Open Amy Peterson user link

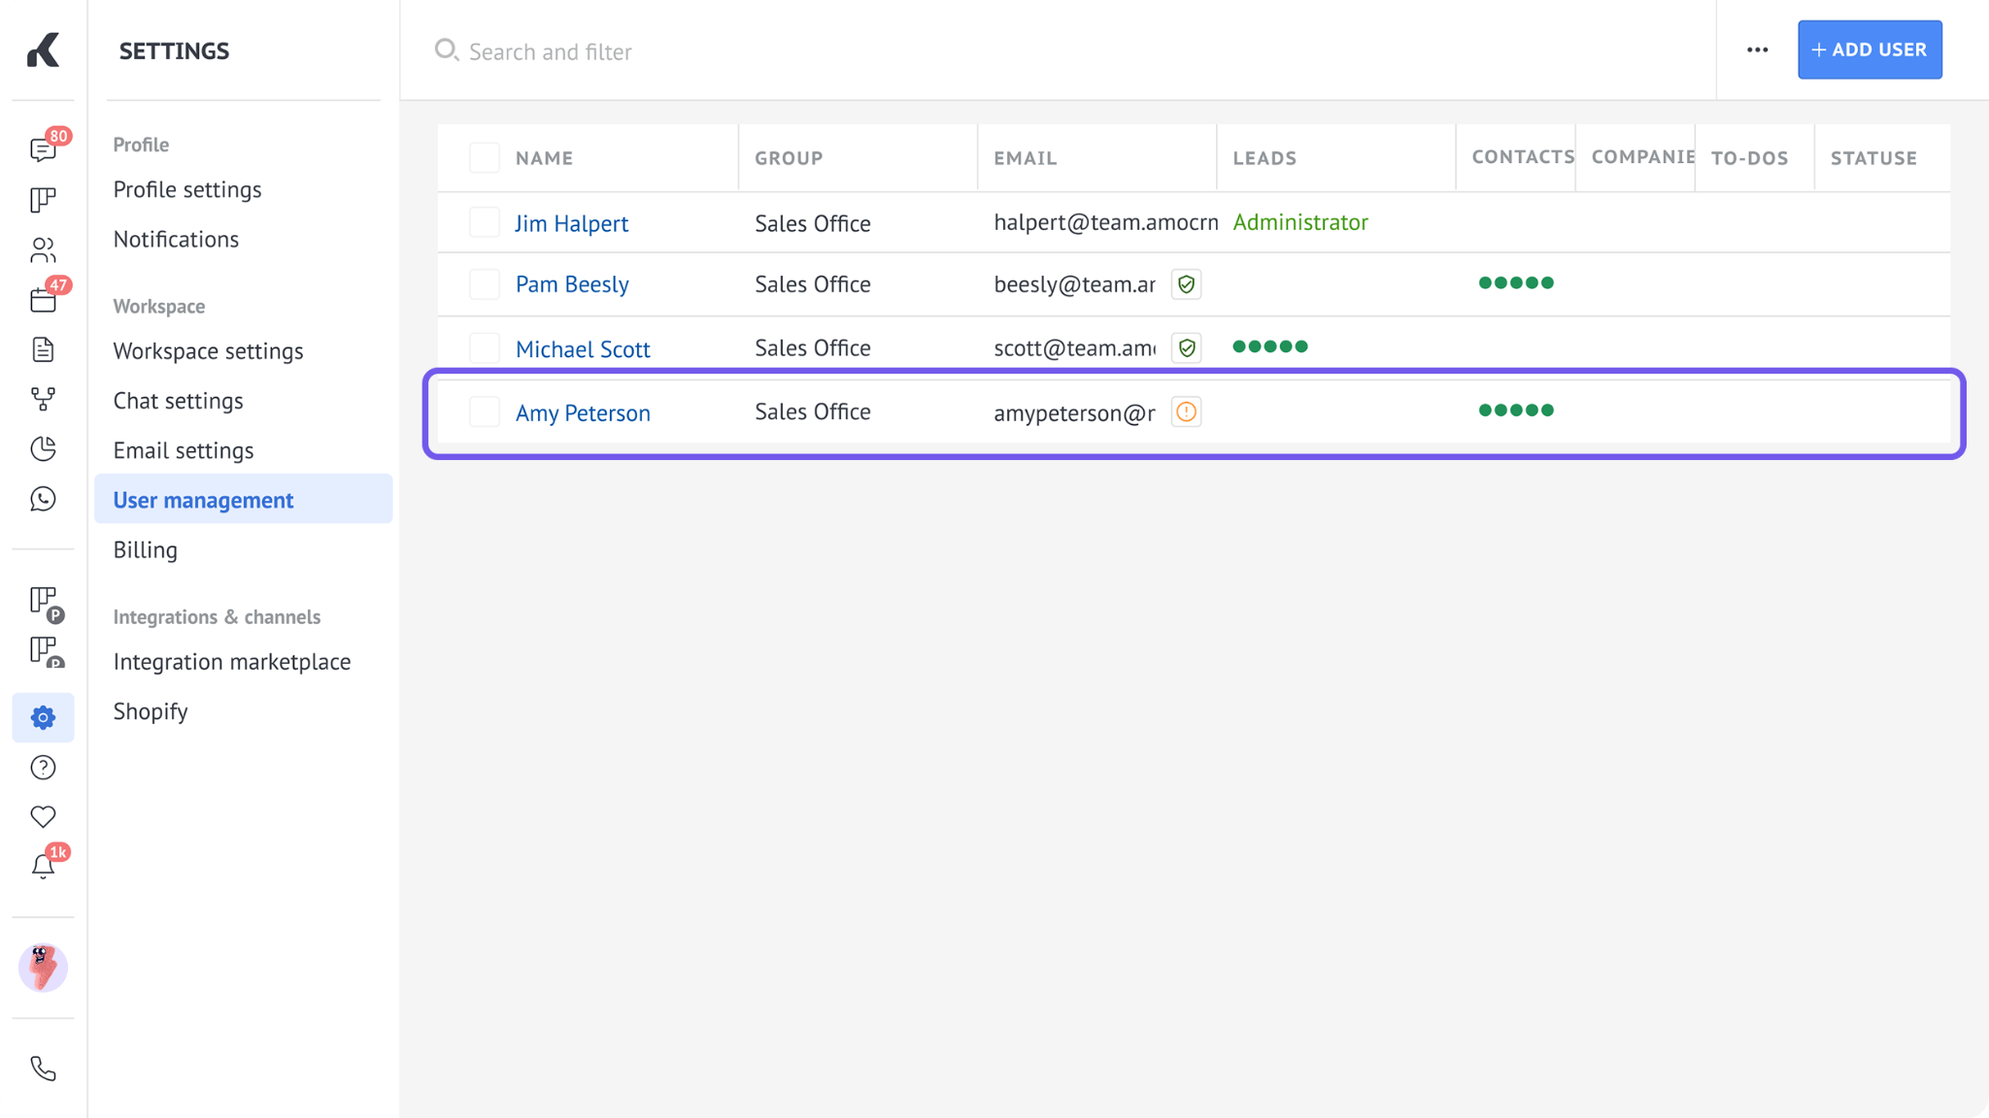[x=583, y=412]
